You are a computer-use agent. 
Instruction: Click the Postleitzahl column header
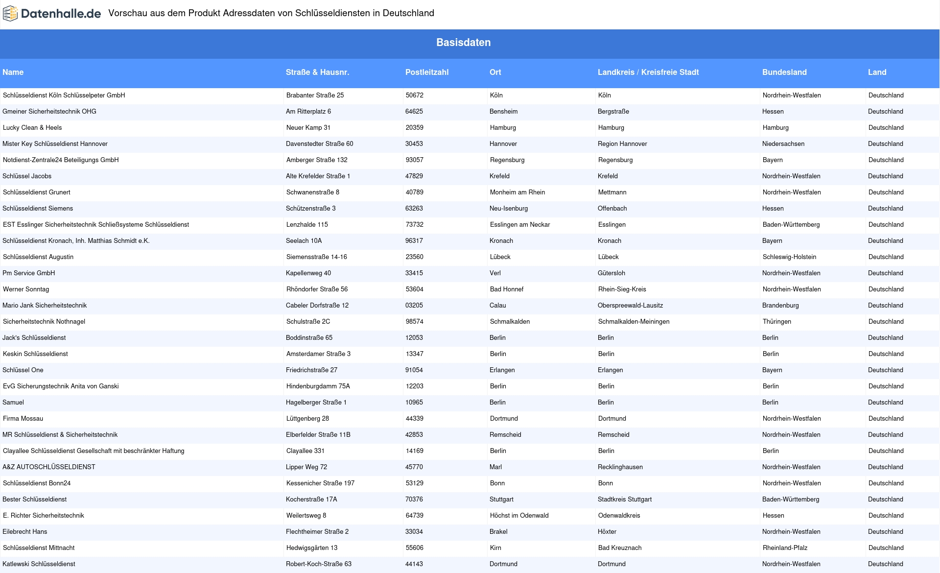click(x=427, y=72)
